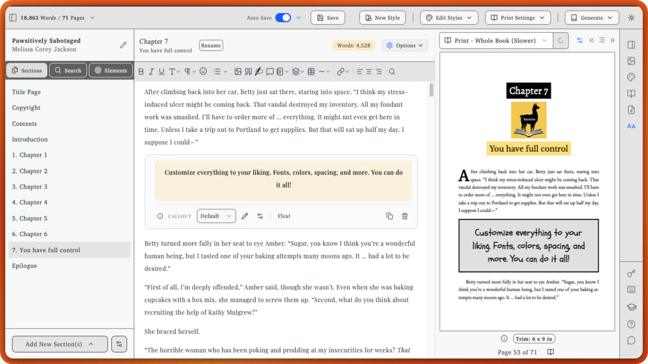Toggle two-page spread view icon
This screenshot has height=364, width=648.
551,352
